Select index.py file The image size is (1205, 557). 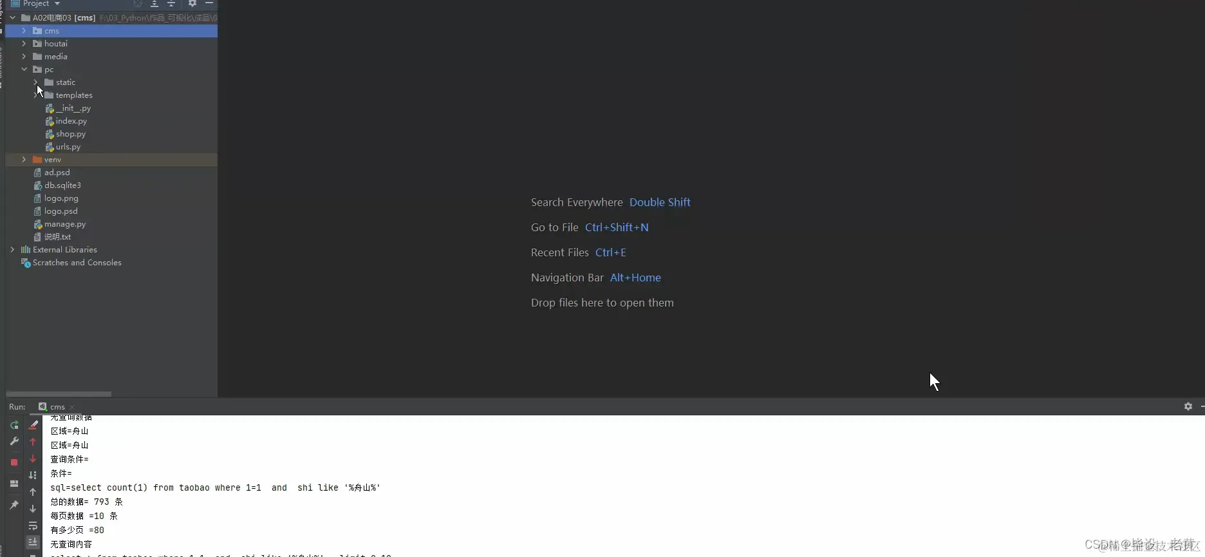71,121
